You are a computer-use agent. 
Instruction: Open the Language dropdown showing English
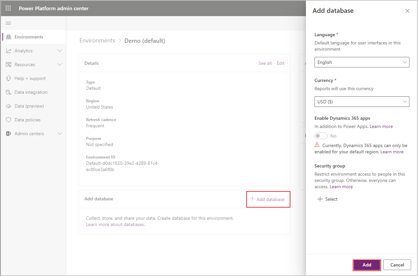click(362, 62)
